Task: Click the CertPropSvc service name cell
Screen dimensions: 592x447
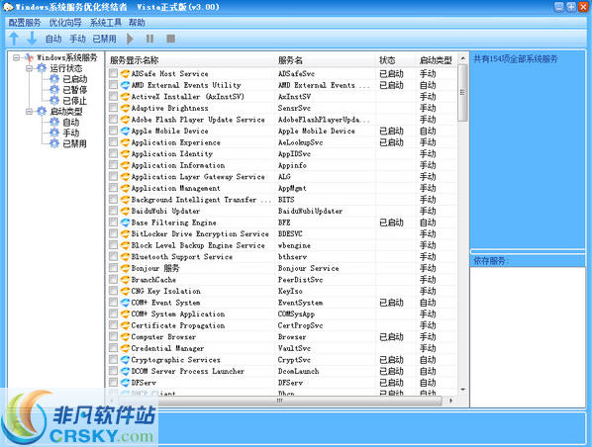Action: pos(301,325)
